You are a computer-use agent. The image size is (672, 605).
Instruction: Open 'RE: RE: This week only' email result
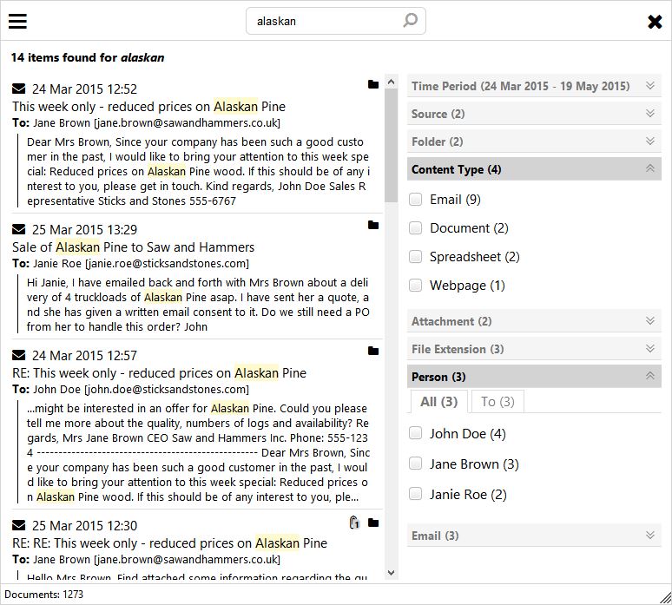click(169, 543)
